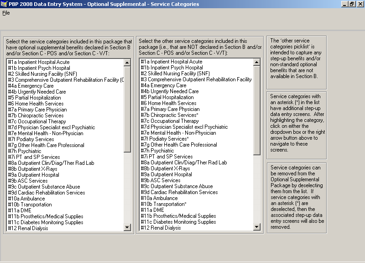The width and height of the screenshot is (365, 263).
Task: Select #1a Inpatient Hospital Acute in left list
Action: 65,62
